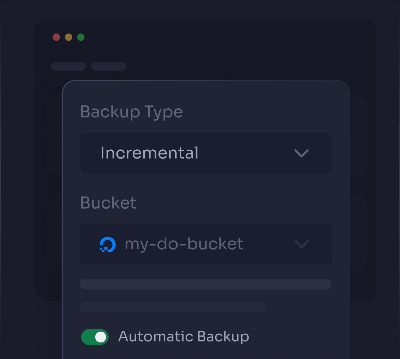Open the Backup Type combo box

point(206,153)
